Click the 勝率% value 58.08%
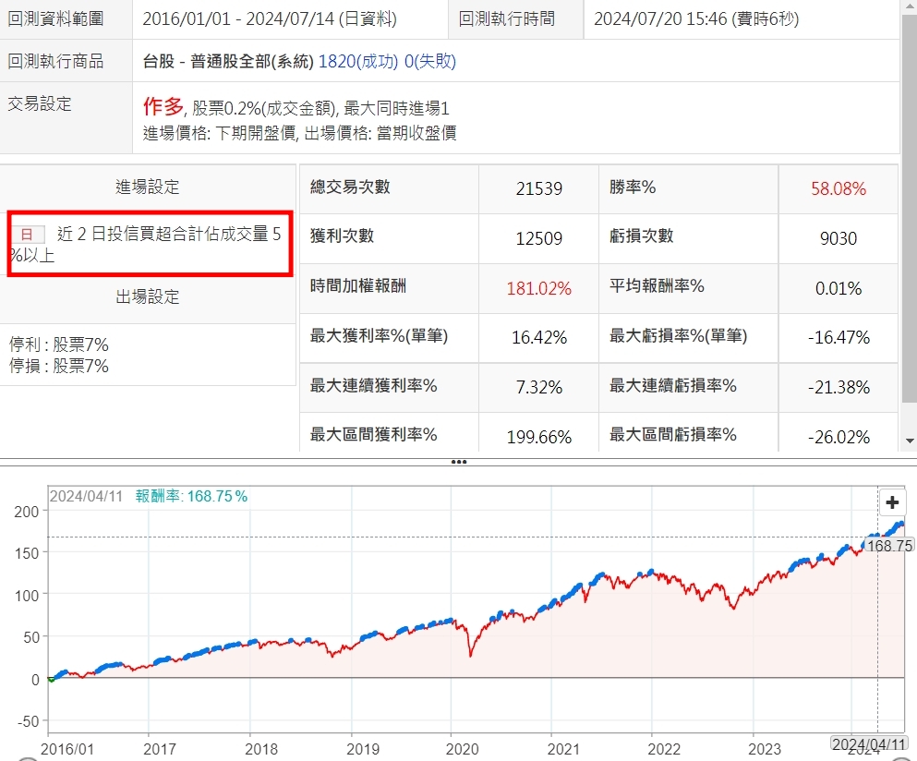 (x=838, y=189)
